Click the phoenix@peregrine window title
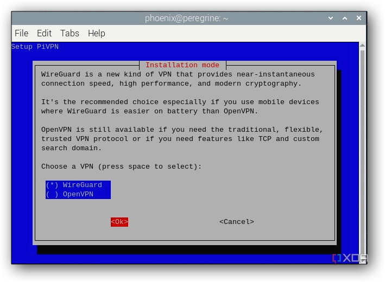Image resolution: width=385 pixels, height=282 pixels. point(186,18)
